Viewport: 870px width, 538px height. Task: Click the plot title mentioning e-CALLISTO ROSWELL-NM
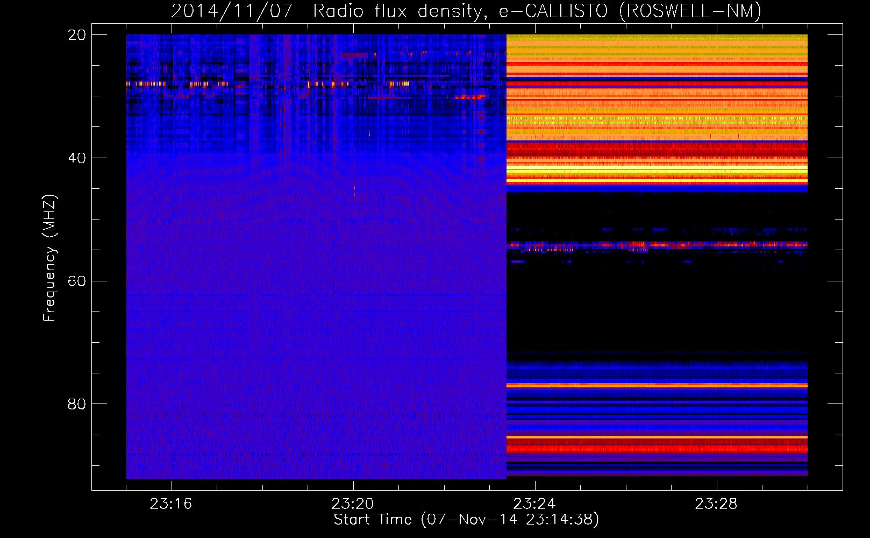pos(466,11)
